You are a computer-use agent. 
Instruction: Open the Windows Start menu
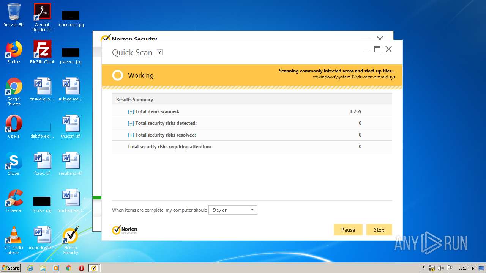point(10,268)
